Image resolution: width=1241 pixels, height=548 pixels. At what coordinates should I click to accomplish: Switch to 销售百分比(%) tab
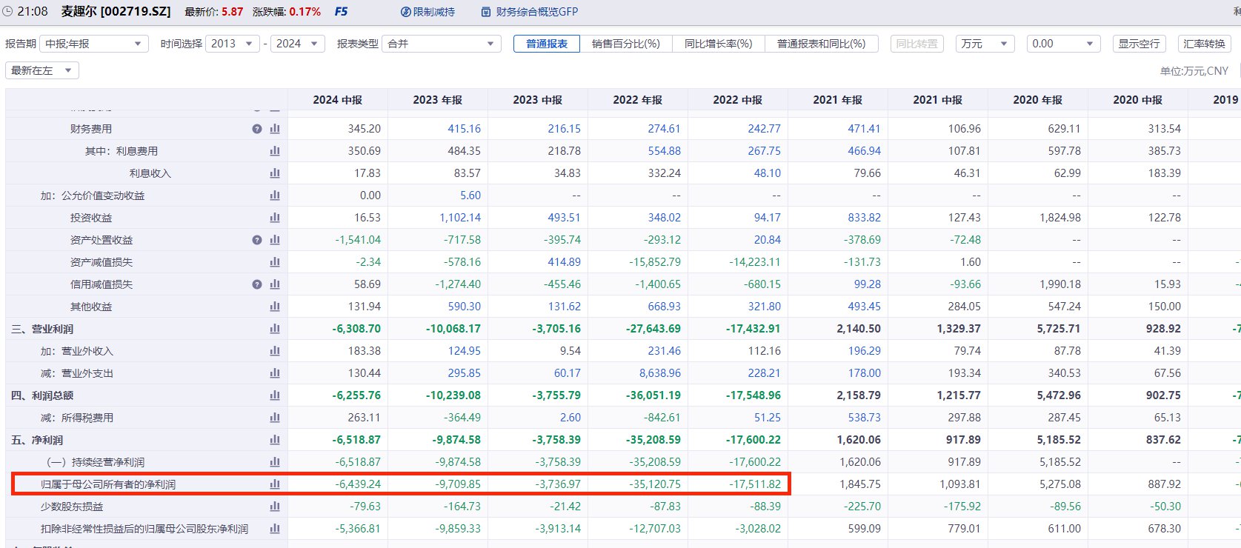pyautogui.click(x=626, y=44)
